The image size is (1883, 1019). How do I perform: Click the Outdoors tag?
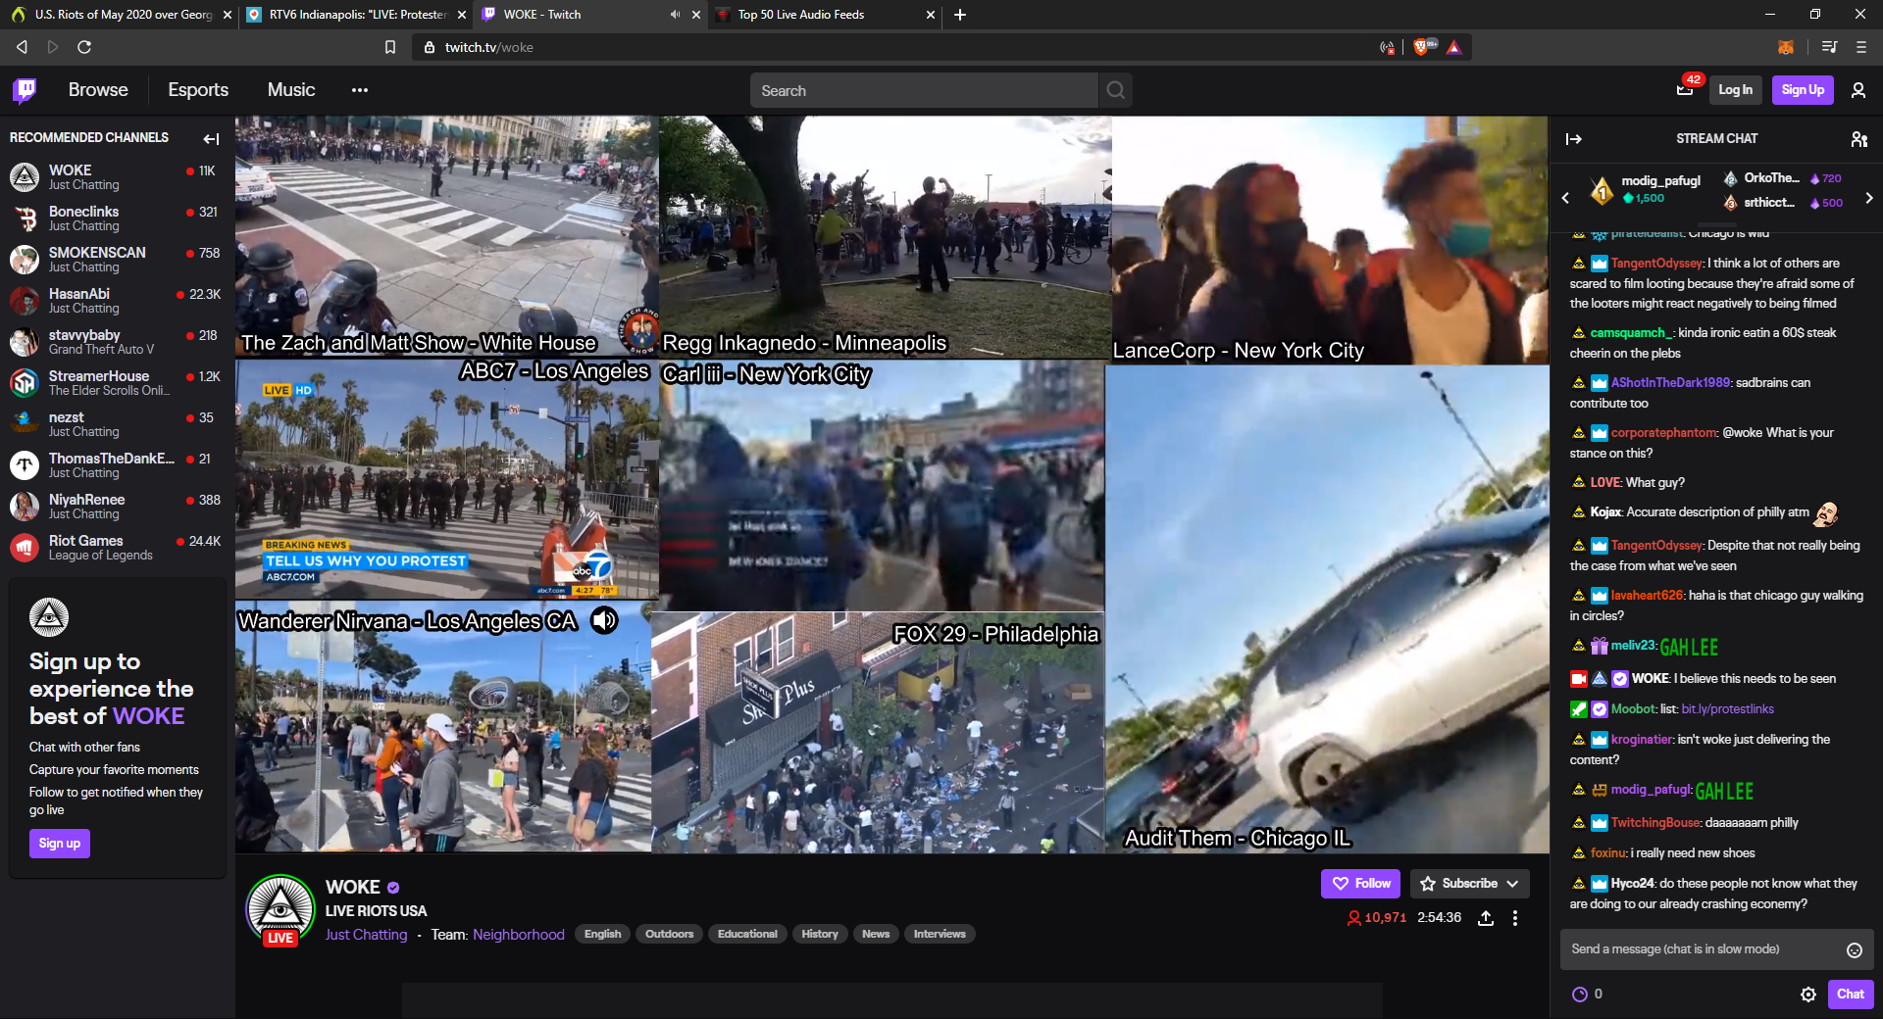pos(670,935)
